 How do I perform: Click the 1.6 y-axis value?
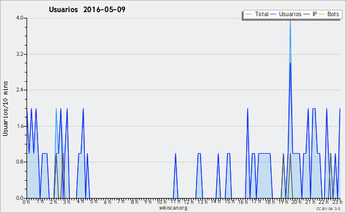pos(20,126)
